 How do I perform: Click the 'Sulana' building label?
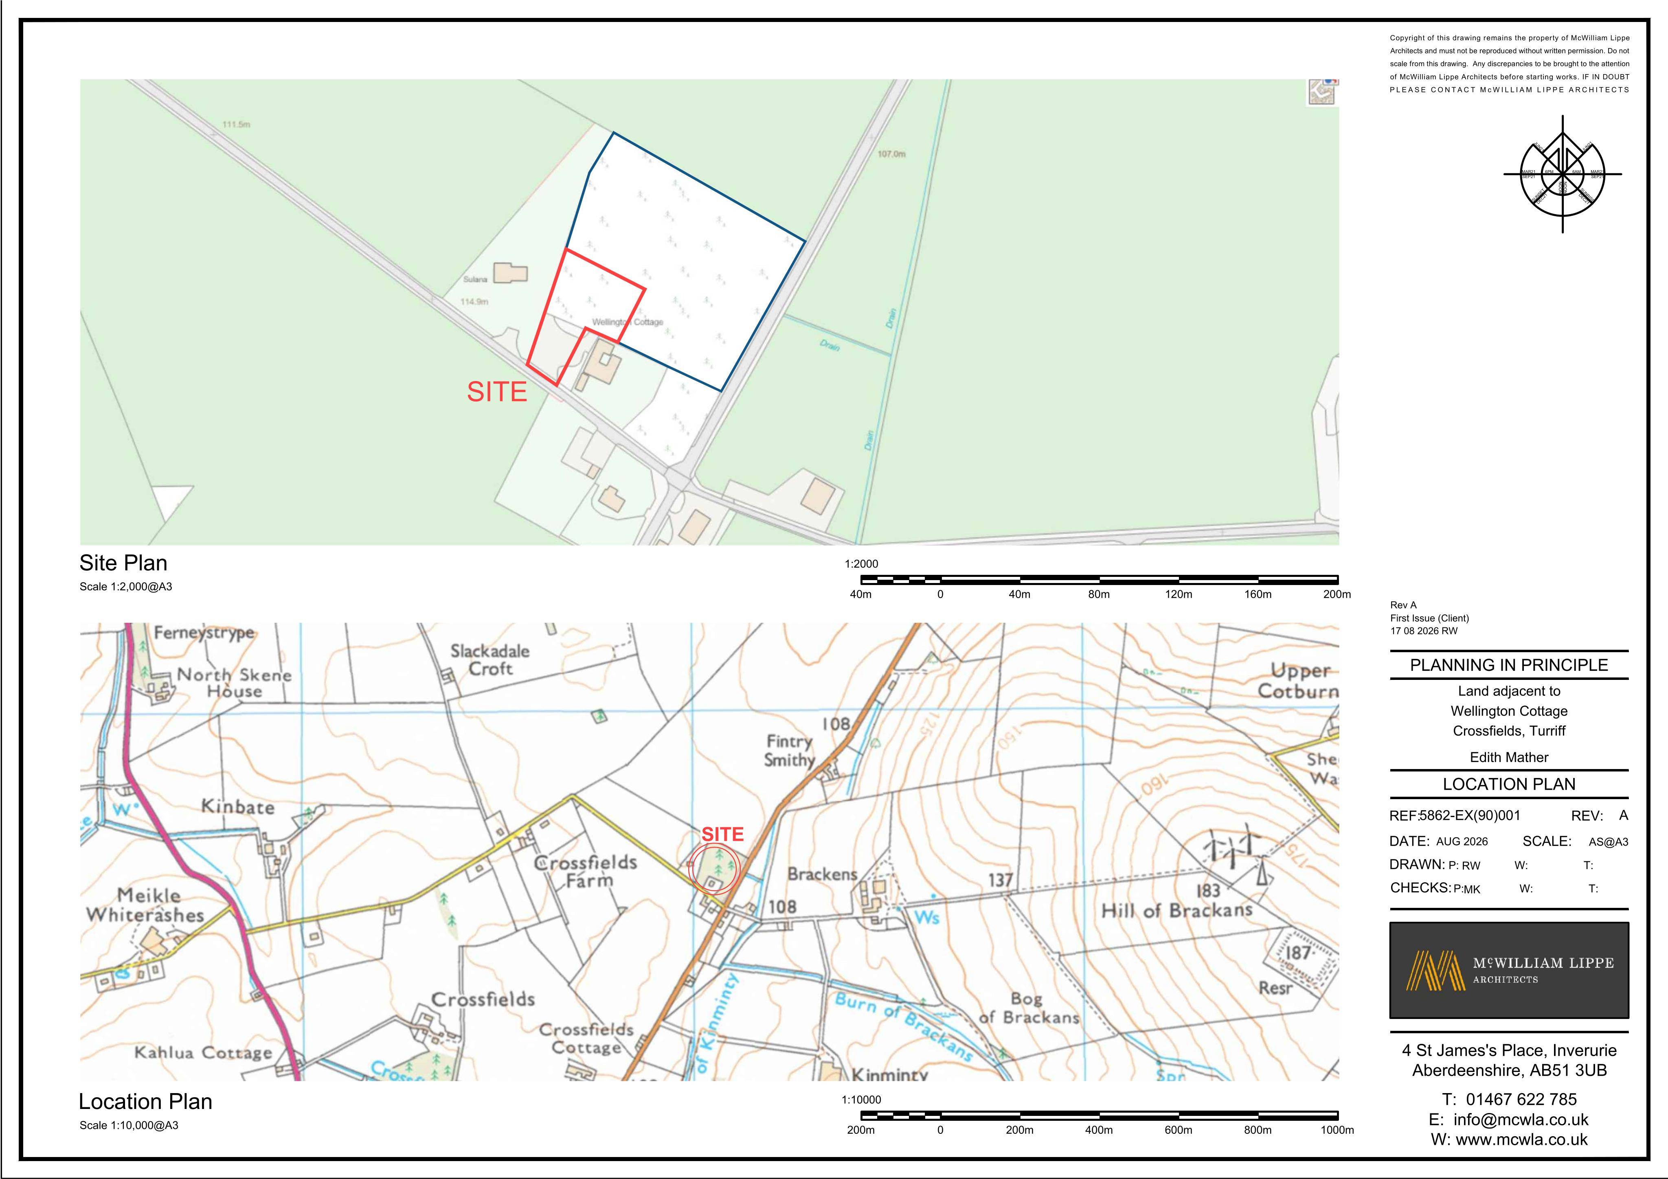[475, 280]
